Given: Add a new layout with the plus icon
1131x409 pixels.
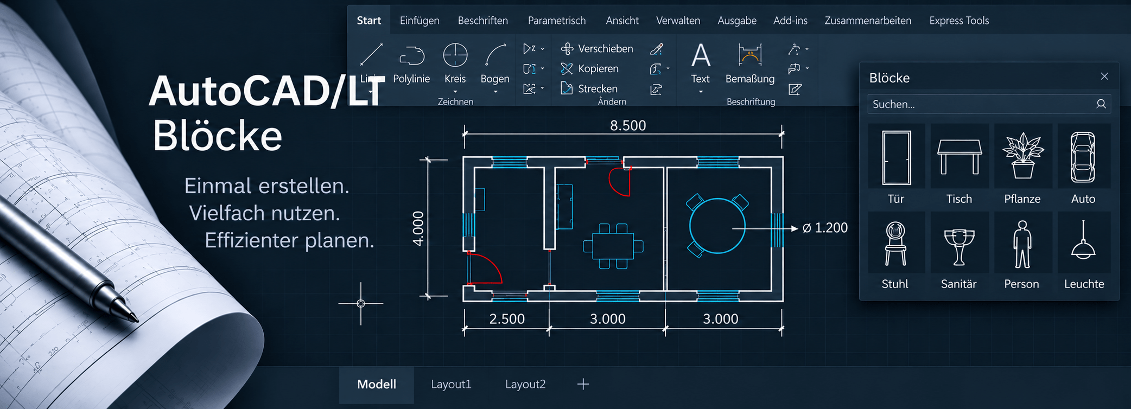Looking at the screenshot, I should [x=583, y=384].
